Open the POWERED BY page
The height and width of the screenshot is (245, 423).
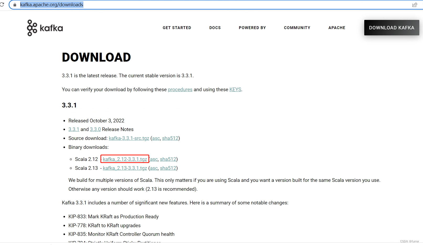252,28
